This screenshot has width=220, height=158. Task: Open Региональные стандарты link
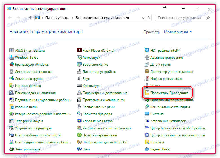[170, 107]
